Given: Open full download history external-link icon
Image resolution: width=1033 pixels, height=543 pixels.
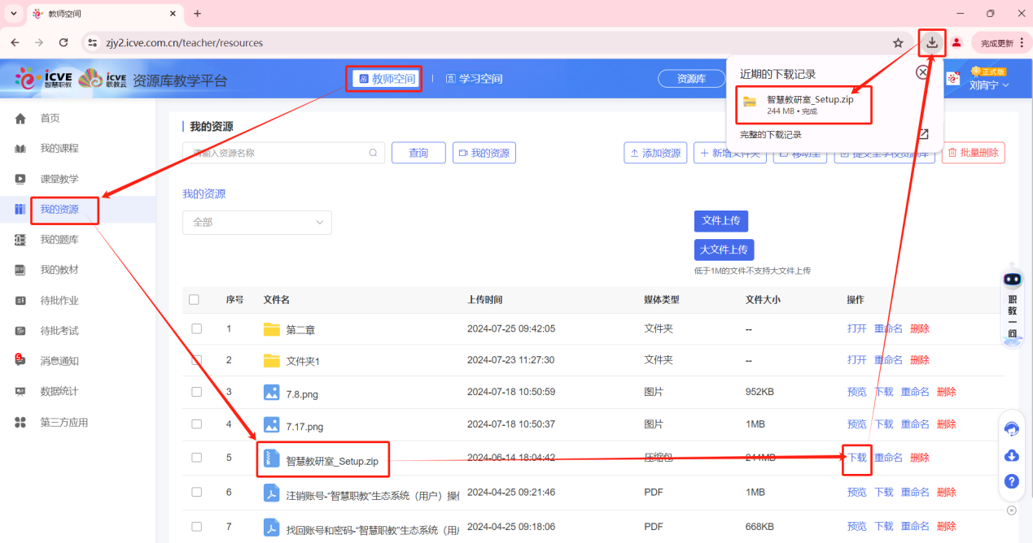Looking at the screenshot, I should [x=923, y=135].
